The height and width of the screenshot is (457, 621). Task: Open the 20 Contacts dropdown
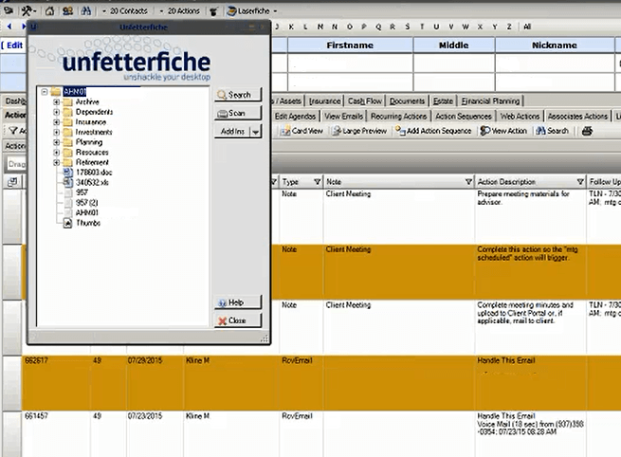(125, 11)
